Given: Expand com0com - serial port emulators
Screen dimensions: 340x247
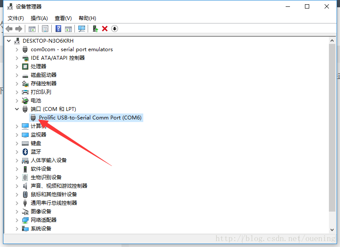Looking at the screenshot, I should tap(17, 49).
